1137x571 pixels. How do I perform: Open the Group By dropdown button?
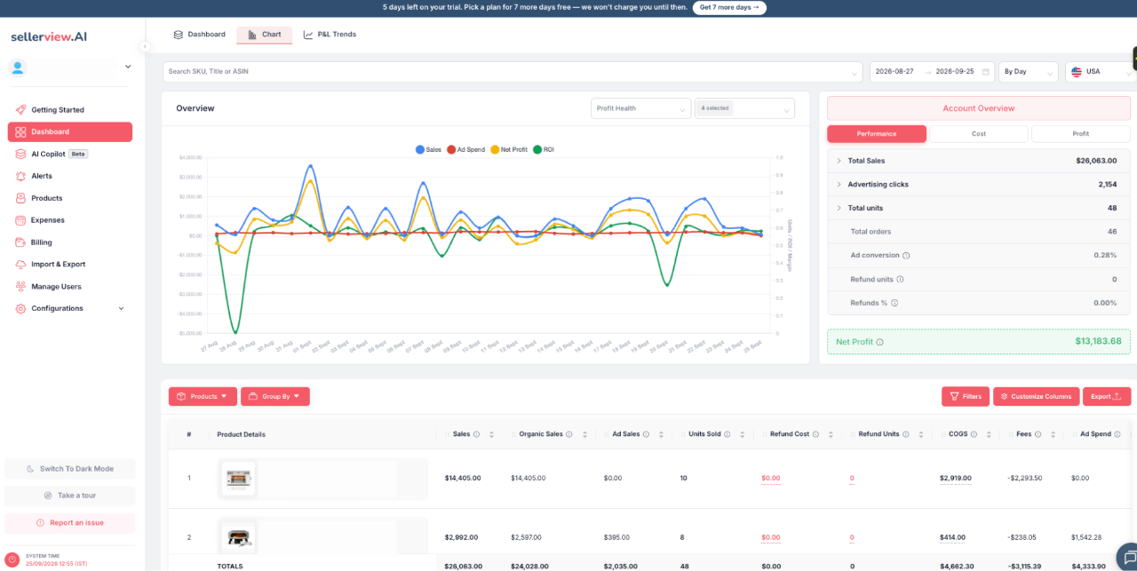click(x=275, y=397)
